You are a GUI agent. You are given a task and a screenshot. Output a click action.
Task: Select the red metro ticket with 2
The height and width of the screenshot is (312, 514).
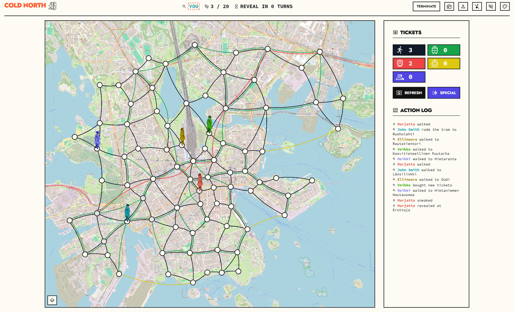[x=409, y=64]
